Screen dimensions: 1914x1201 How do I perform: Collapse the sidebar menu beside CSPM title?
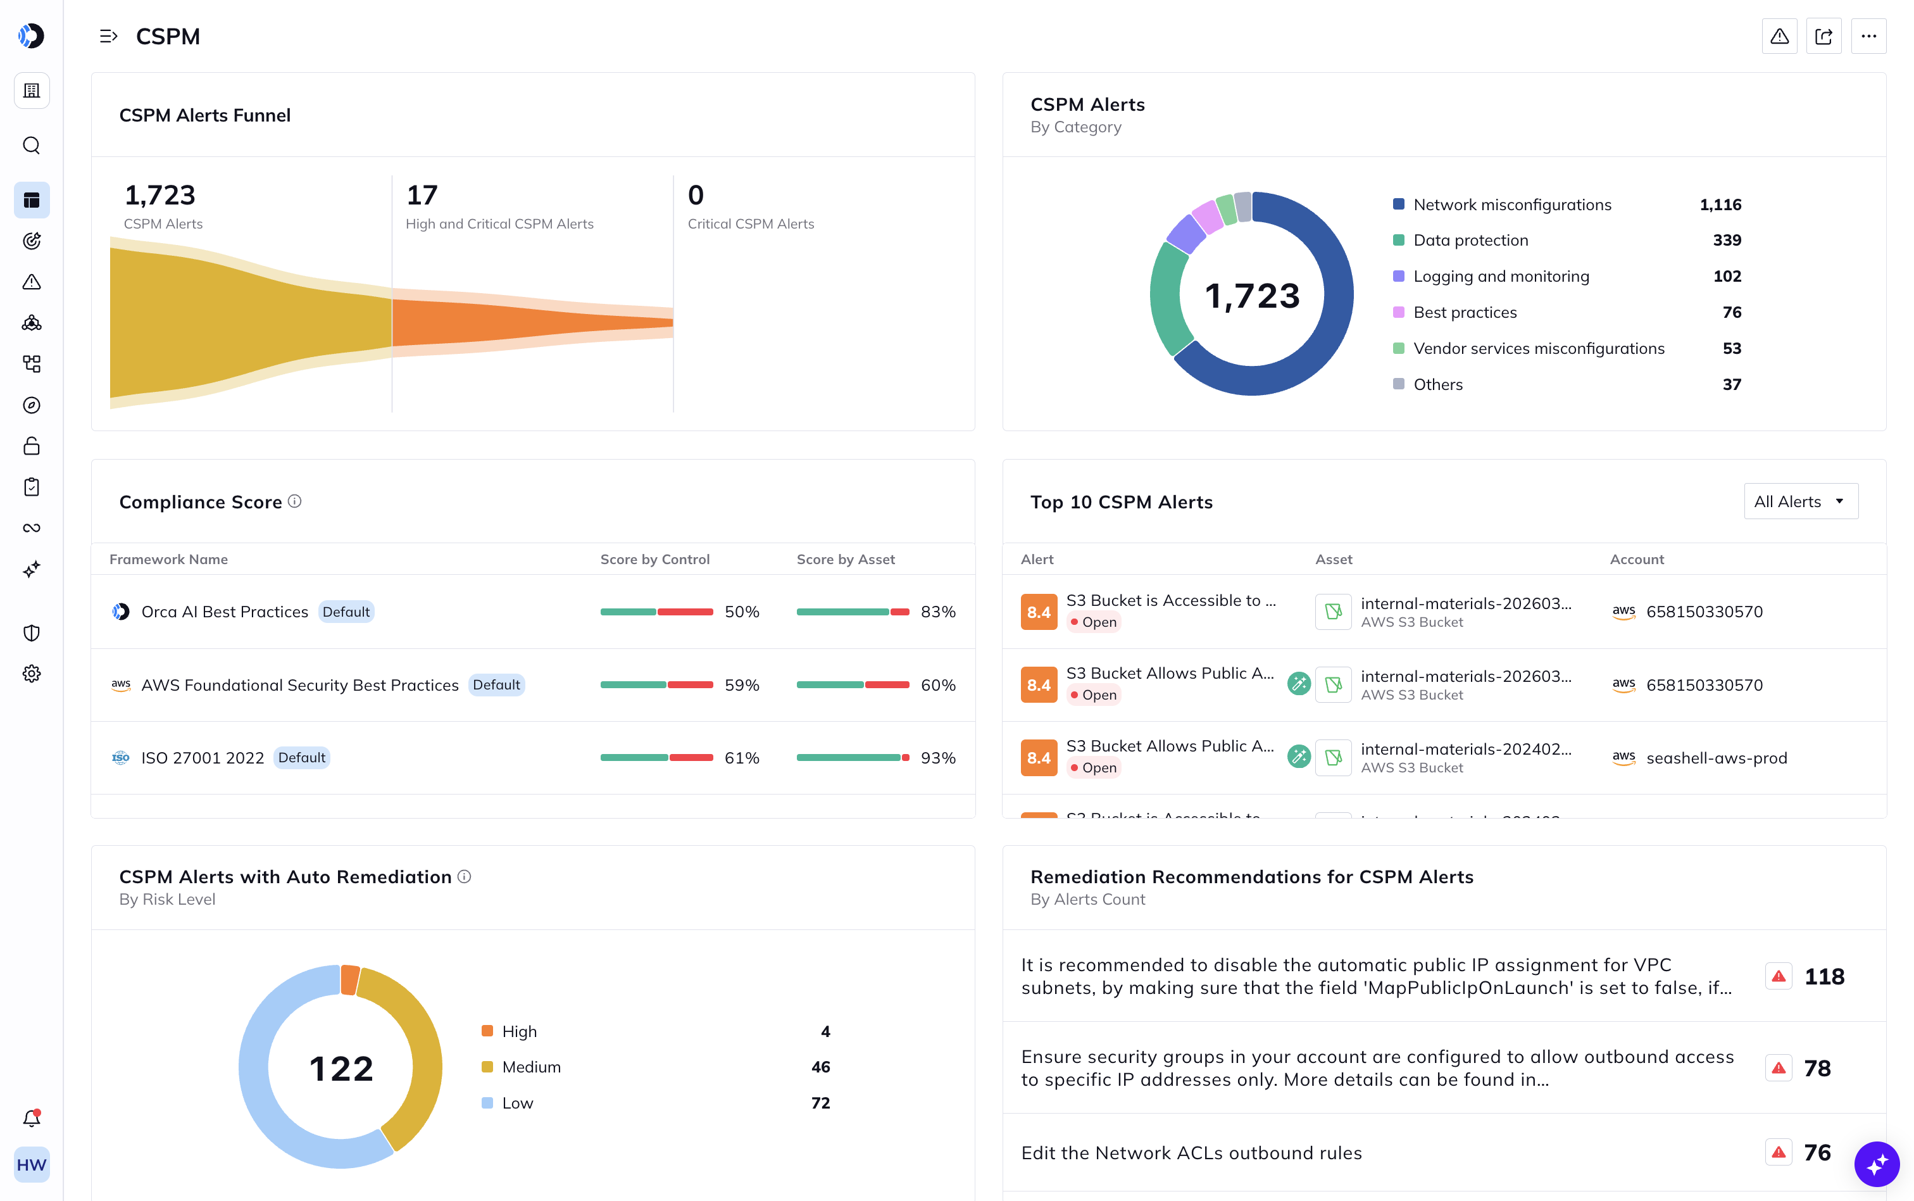point(109,37)
